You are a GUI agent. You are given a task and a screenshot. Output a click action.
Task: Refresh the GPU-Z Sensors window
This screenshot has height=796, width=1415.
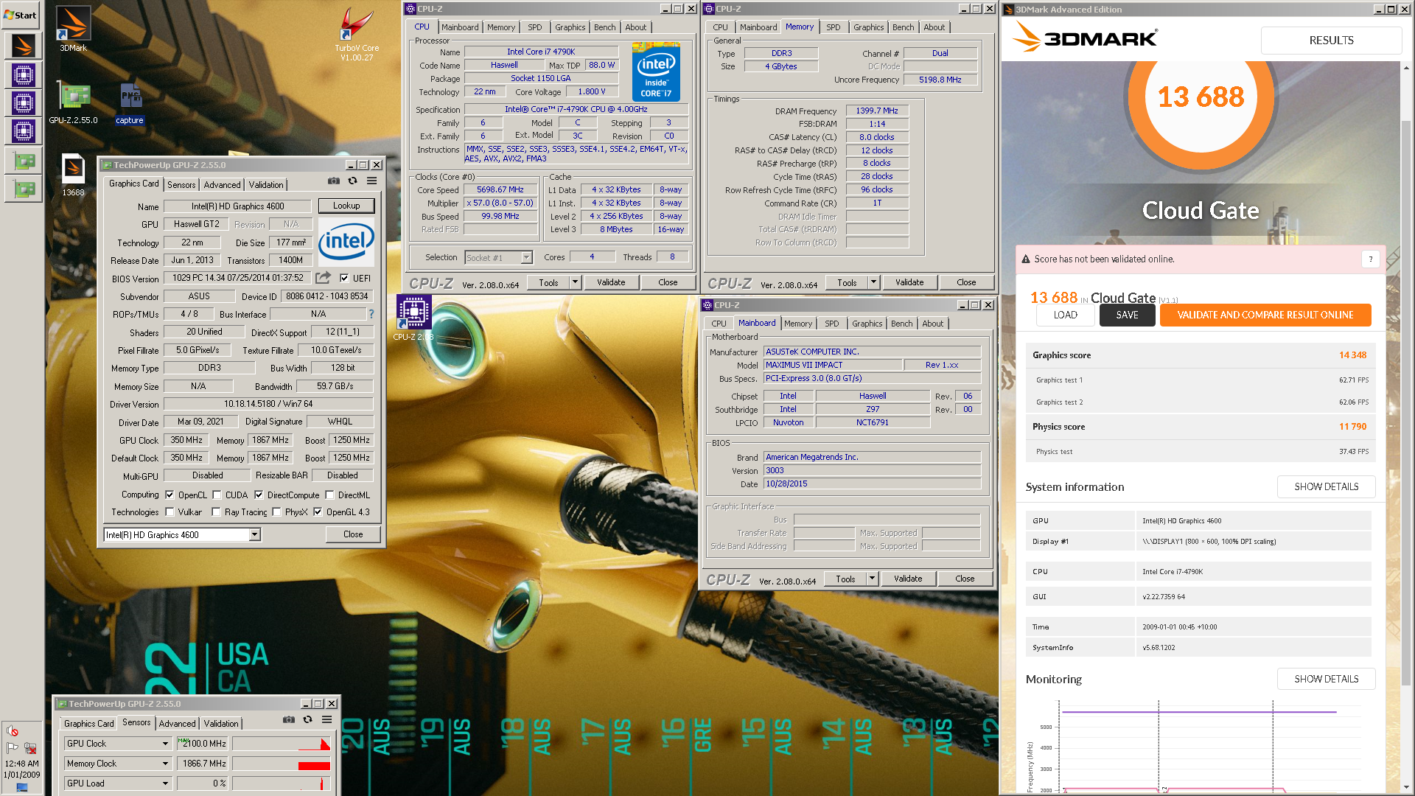click(308, 720)
